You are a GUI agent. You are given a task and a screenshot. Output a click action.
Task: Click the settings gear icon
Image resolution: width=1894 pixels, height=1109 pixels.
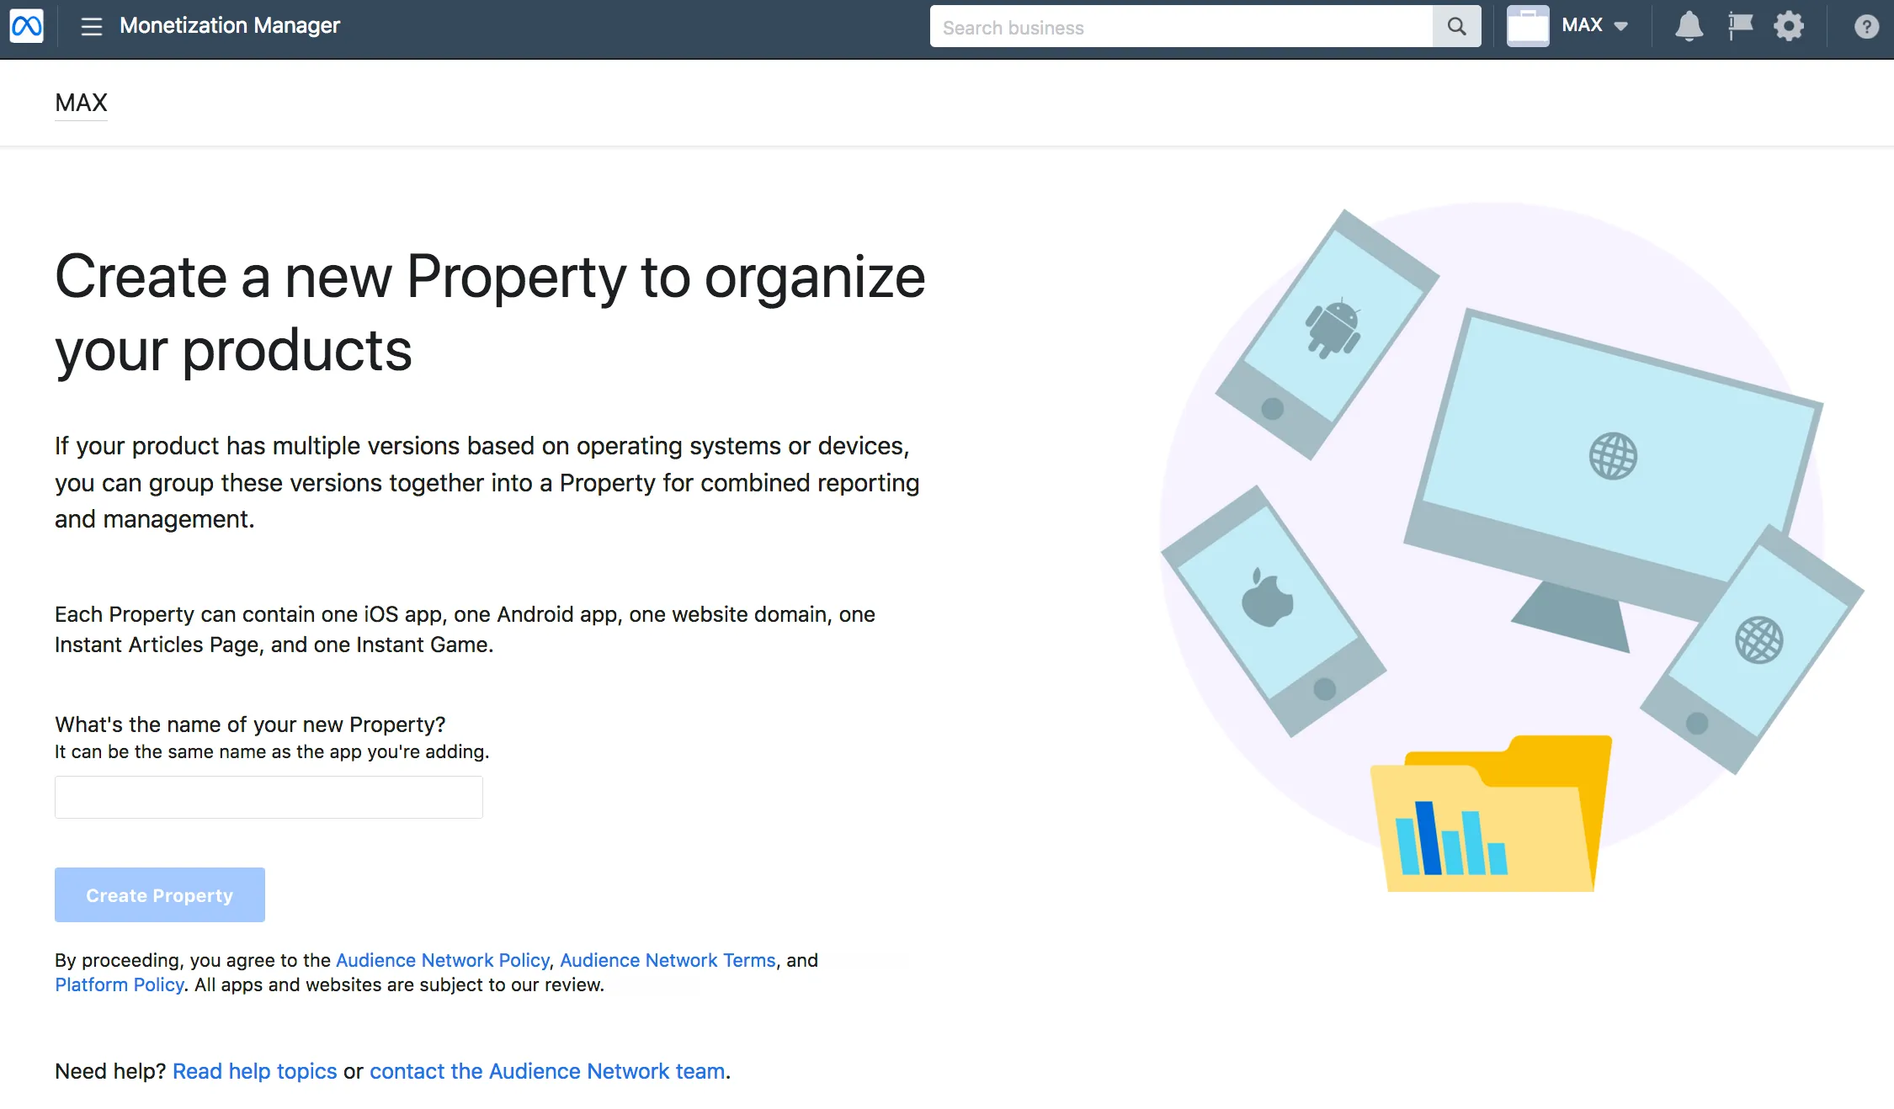point(1788,25)
